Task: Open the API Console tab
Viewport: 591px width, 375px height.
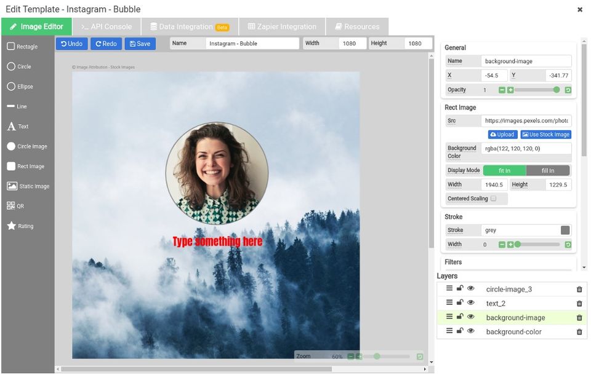Action: 107,26
